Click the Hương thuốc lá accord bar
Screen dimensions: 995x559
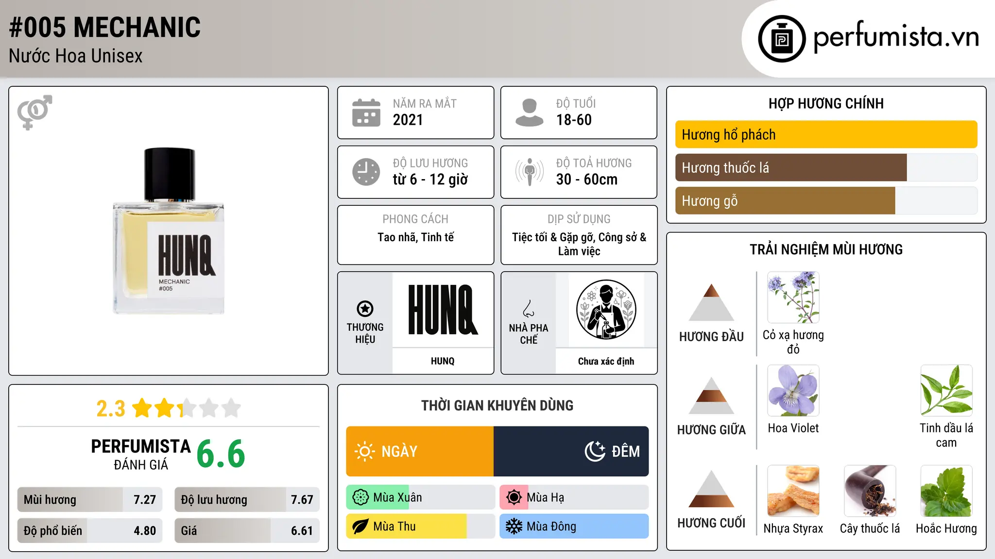(826, 167)
